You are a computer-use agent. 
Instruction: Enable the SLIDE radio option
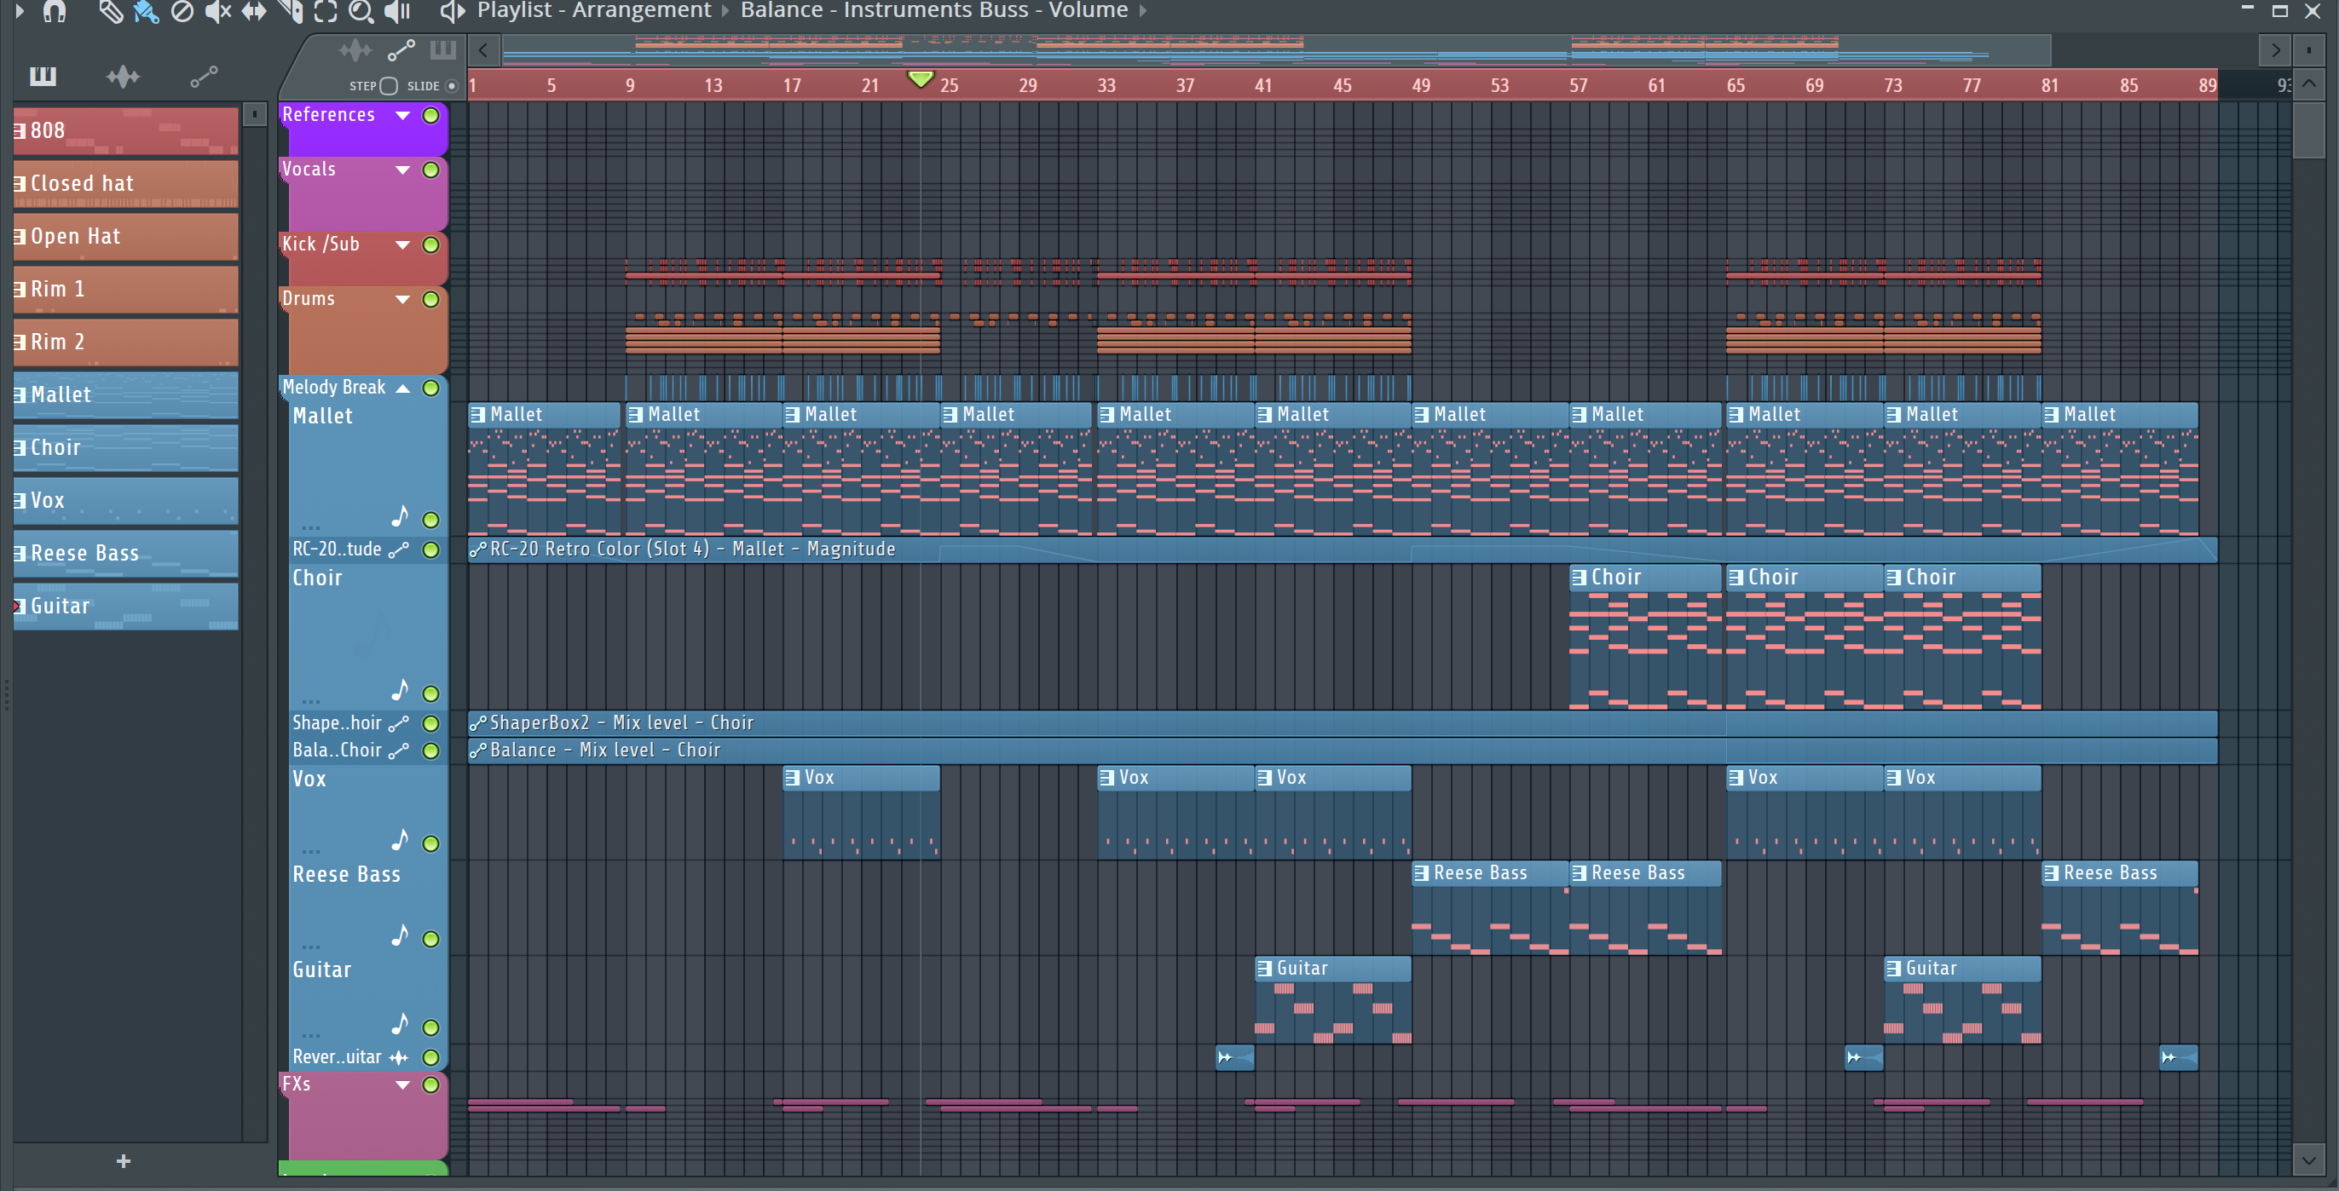pos(451,86)
